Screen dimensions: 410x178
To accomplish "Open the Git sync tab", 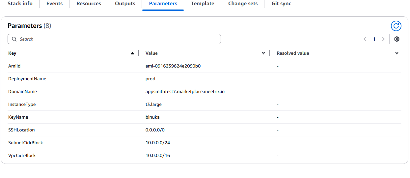I will click(x=281, y=4).
